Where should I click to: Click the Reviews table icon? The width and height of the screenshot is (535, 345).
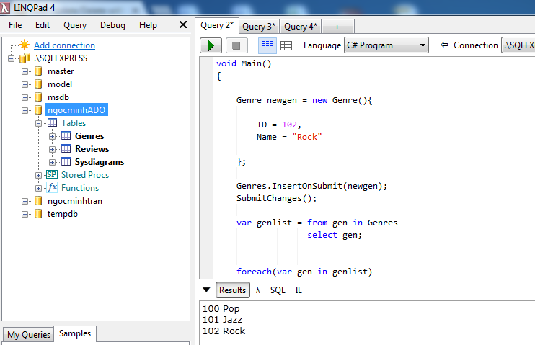coord(66,148)
